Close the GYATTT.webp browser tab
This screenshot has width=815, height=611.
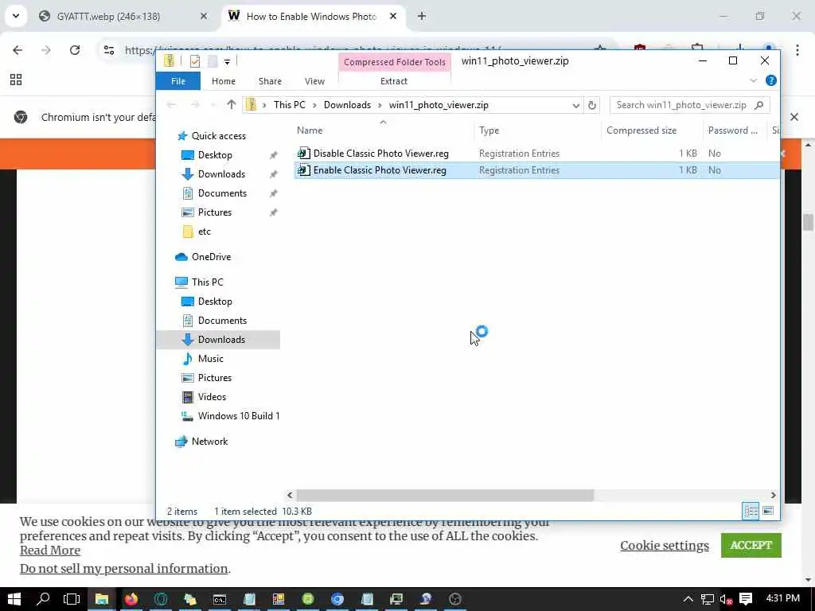tap(203, 16)
